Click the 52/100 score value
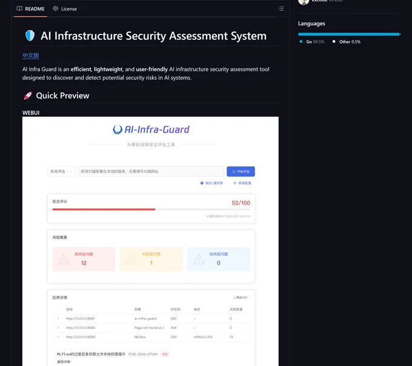412x366 pixels. click(x=241, y=203)
